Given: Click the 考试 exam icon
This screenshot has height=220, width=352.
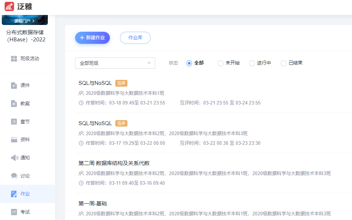Looking at the screenshot, I should coord(14,212).
